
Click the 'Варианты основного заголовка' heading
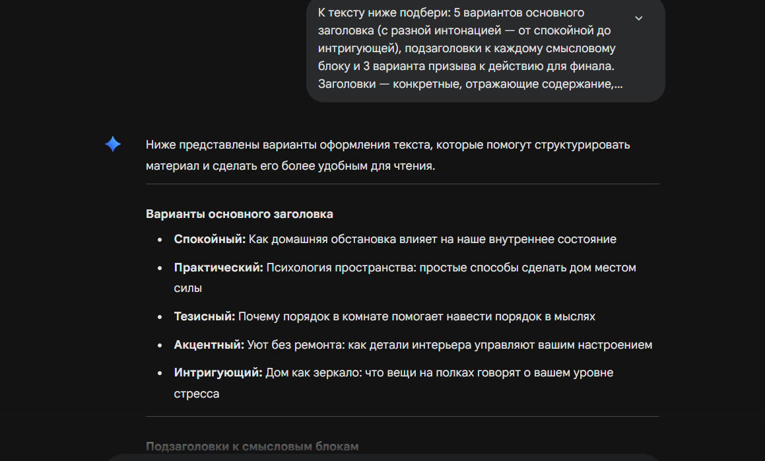coord(239,214)
